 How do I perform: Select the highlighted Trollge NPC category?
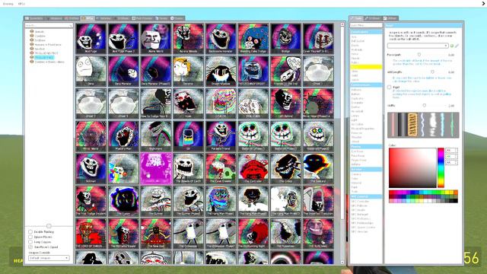44,58
